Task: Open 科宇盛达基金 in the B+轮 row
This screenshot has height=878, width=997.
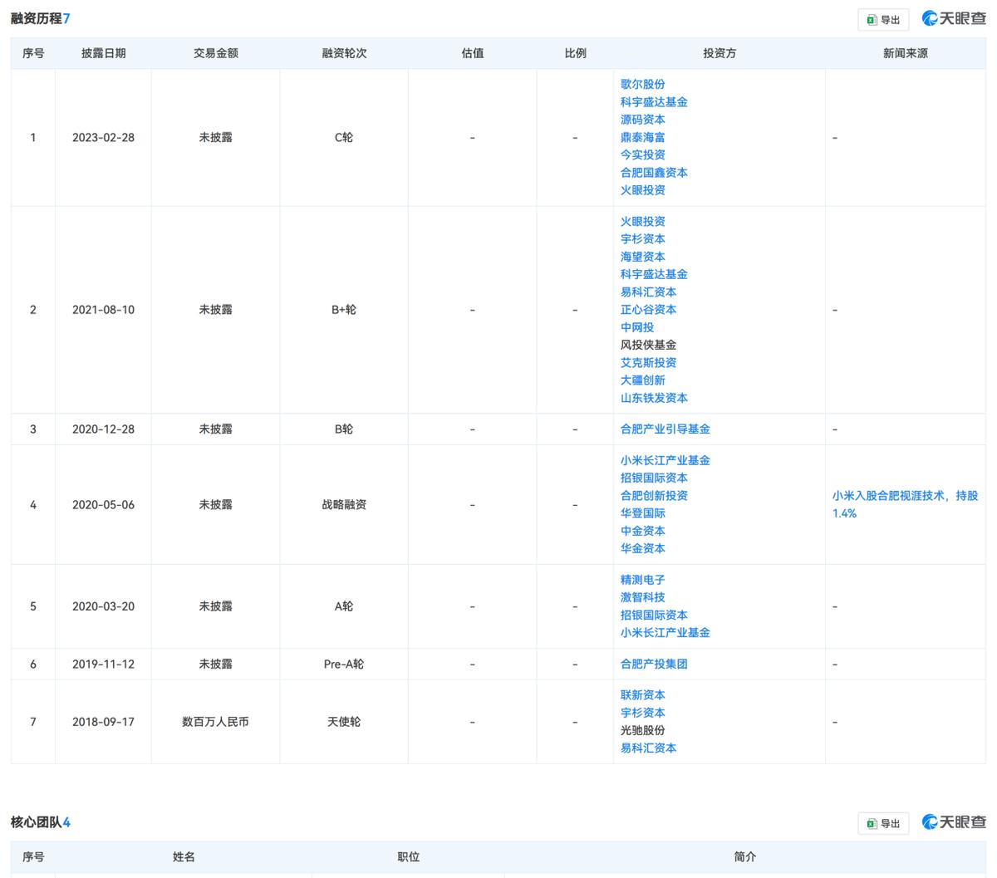Action: (654, 274)
